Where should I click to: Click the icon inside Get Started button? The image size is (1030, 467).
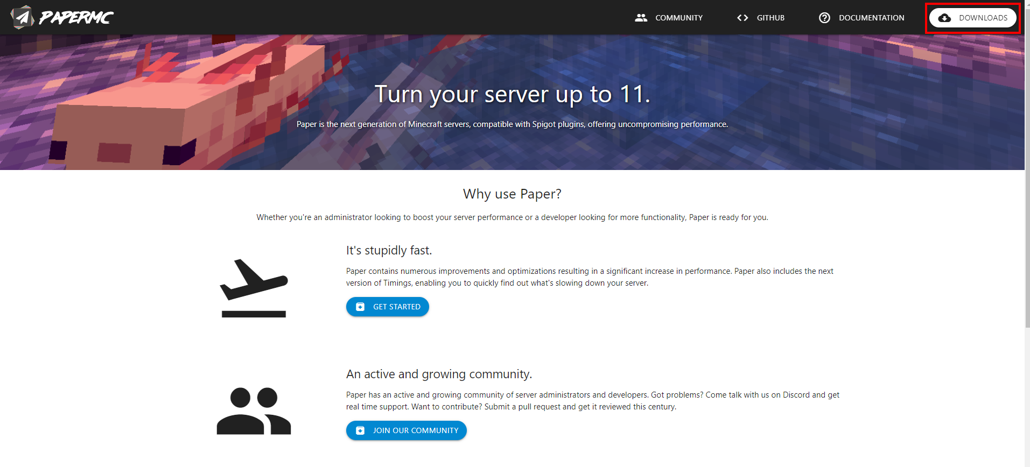360,307
